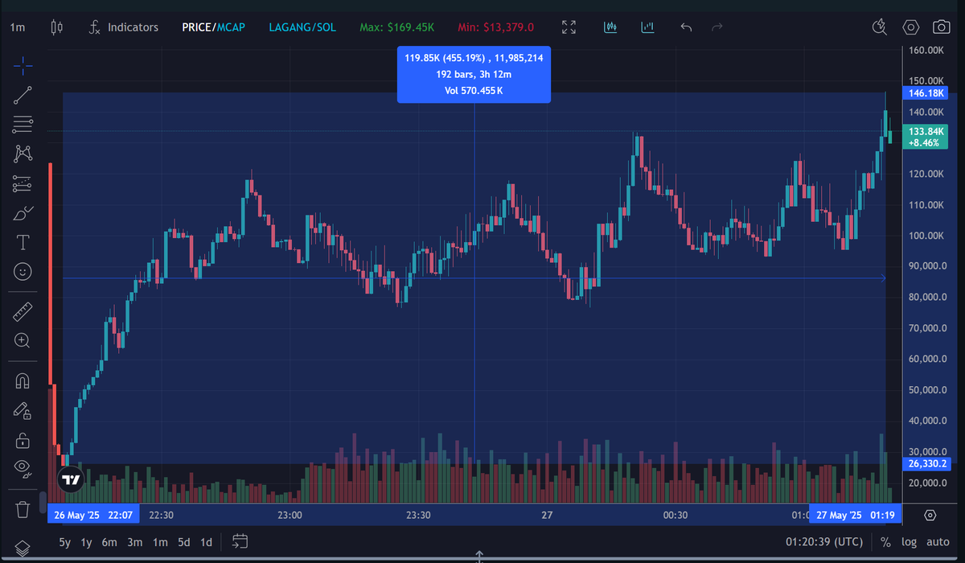Set the date range to 5y

pos(65,542)
